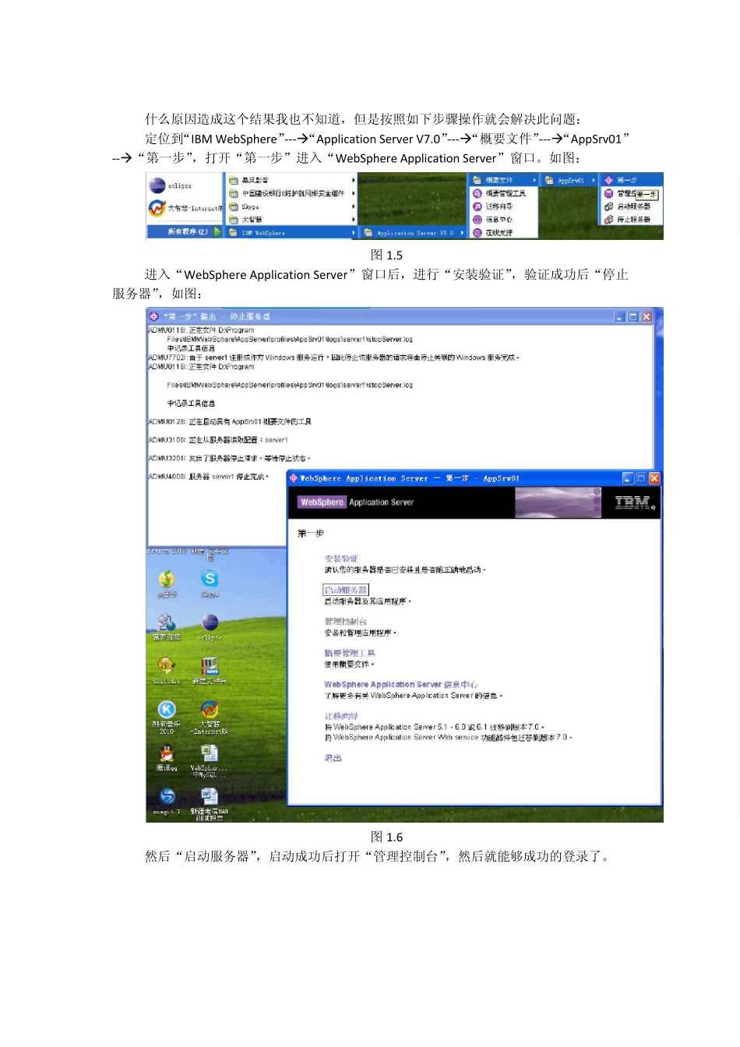The width and height of the screenshot is (740, 1047).
Task: Open 管理控制台 link in First Steps window
Action: (x=346, y=622)
